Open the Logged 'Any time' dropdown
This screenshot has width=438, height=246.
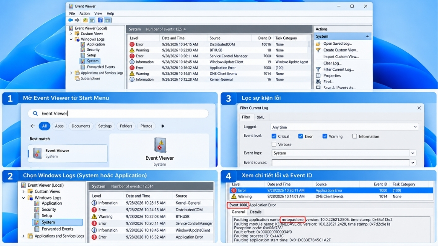click(345, 127)
